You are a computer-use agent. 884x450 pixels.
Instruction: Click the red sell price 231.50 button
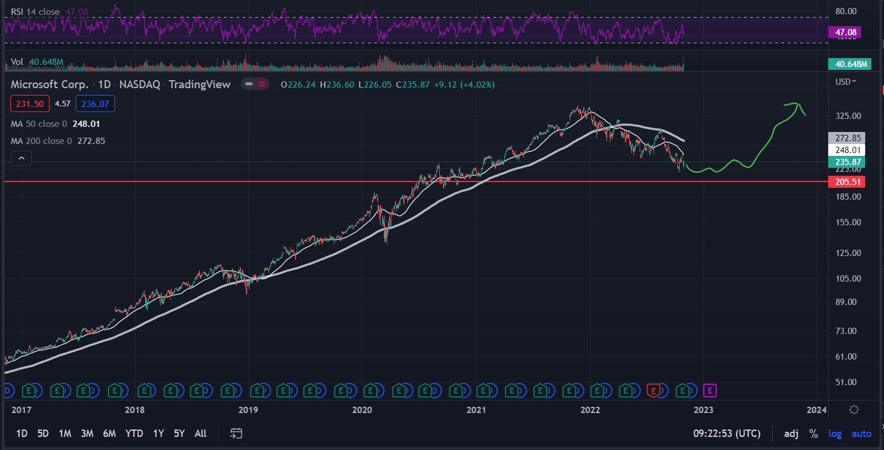point(28,104)
